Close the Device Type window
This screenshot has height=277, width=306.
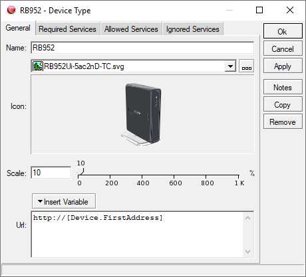tap(290, 10)
